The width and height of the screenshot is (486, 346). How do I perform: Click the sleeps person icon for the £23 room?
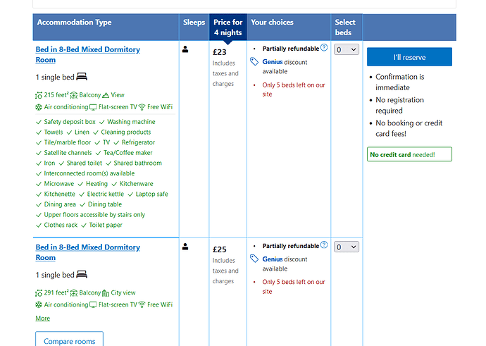click(x=185, y=49)
